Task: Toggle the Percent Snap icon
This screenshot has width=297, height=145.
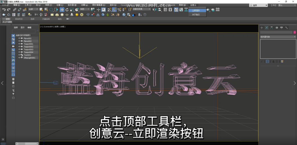Action: [119, 10]
